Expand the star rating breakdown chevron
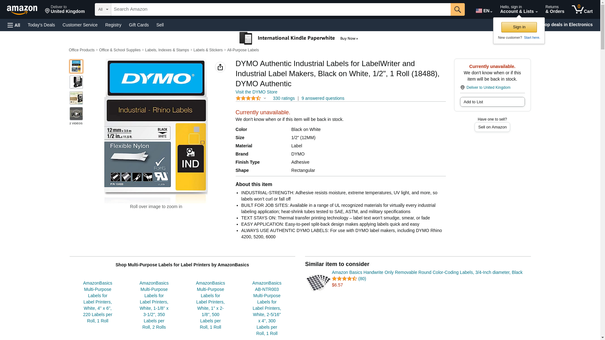 click(265, 98)
